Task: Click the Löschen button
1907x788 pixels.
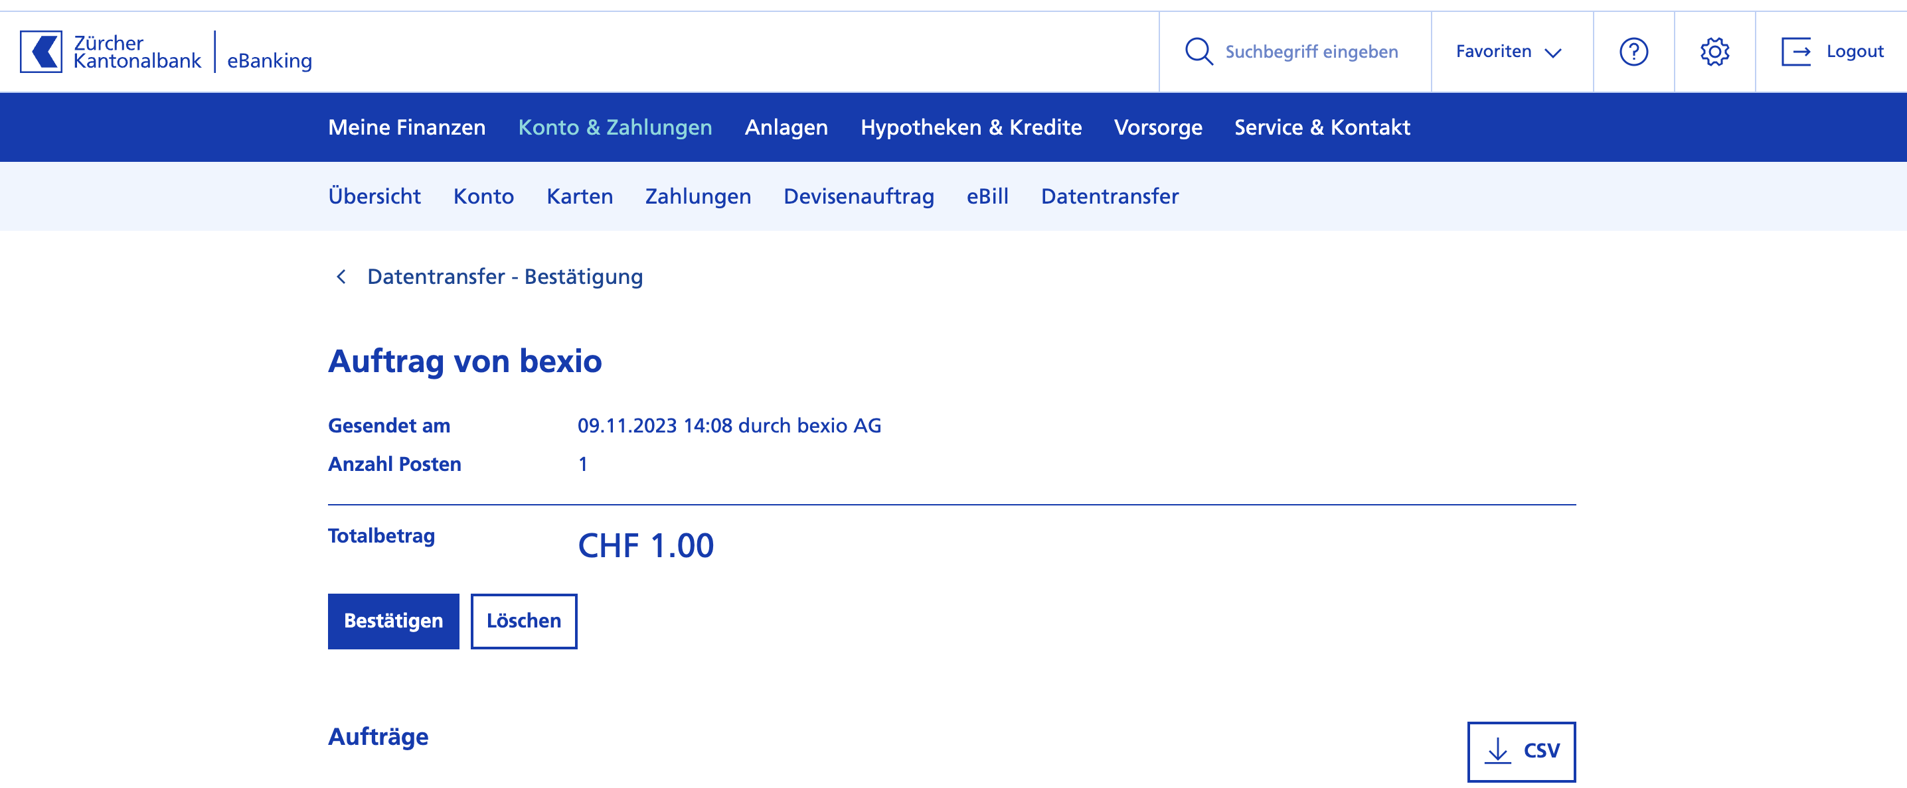Action: [523, 621]
